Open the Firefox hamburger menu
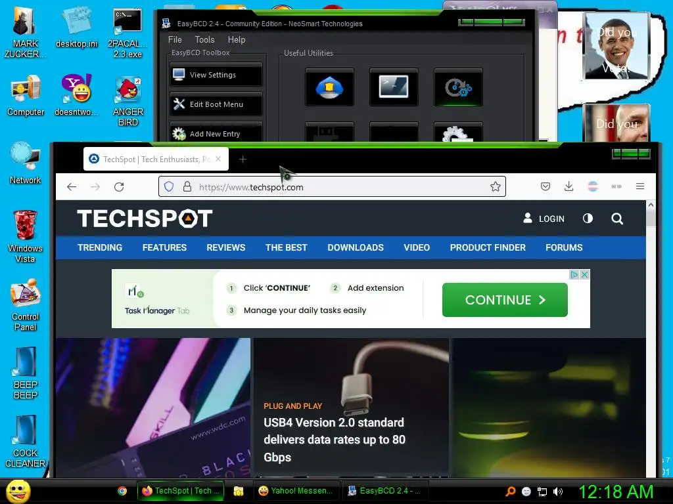Viewport: 673px width, 504px height. pos(640,186)
